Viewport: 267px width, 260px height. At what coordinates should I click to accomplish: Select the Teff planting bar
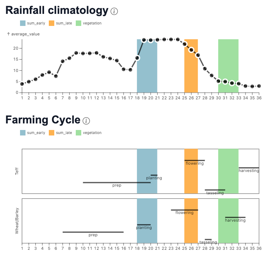154,175
